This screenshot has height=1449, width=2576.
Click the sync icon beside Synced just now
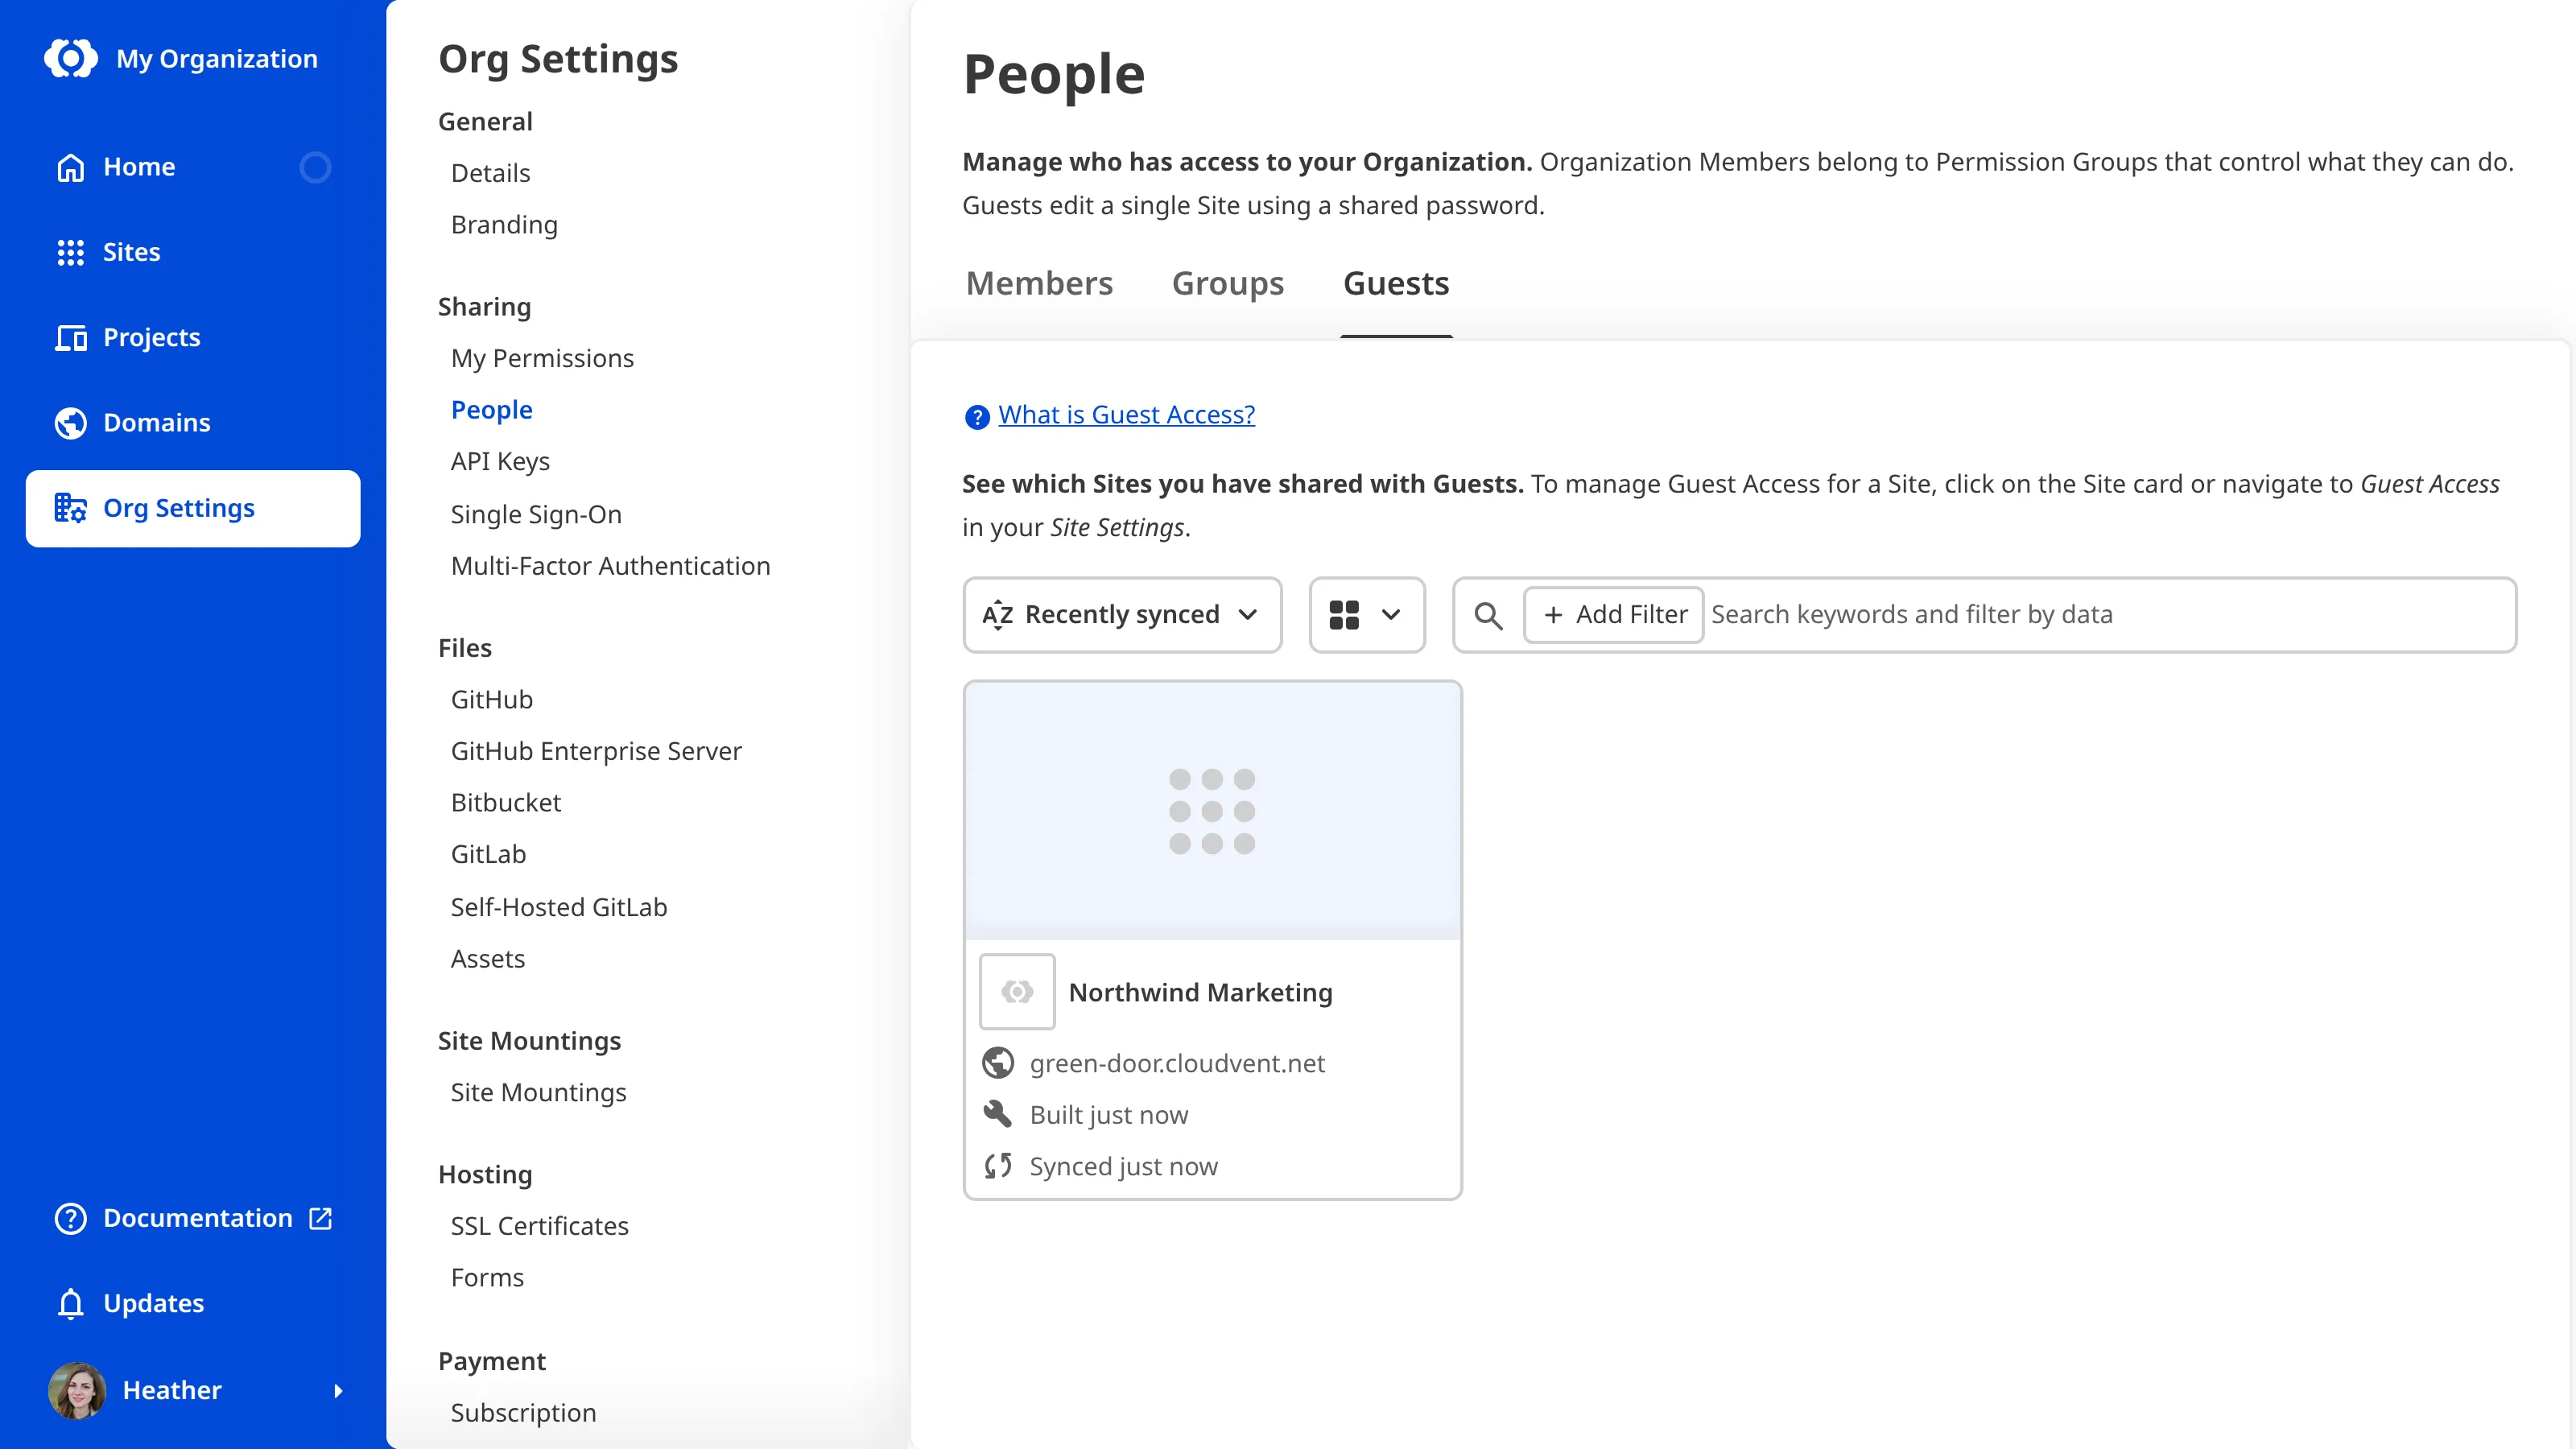click(x=997, y=1166)
